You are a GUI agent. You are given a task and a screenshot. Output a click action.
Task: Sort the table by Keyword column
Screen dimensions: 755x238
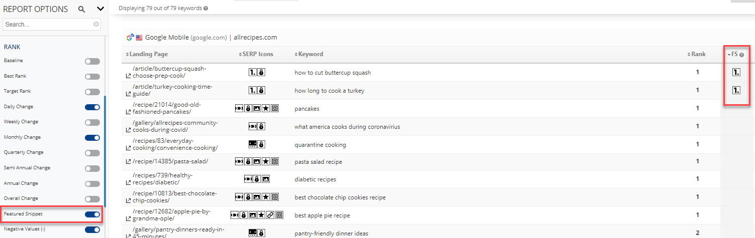[309, 54]
